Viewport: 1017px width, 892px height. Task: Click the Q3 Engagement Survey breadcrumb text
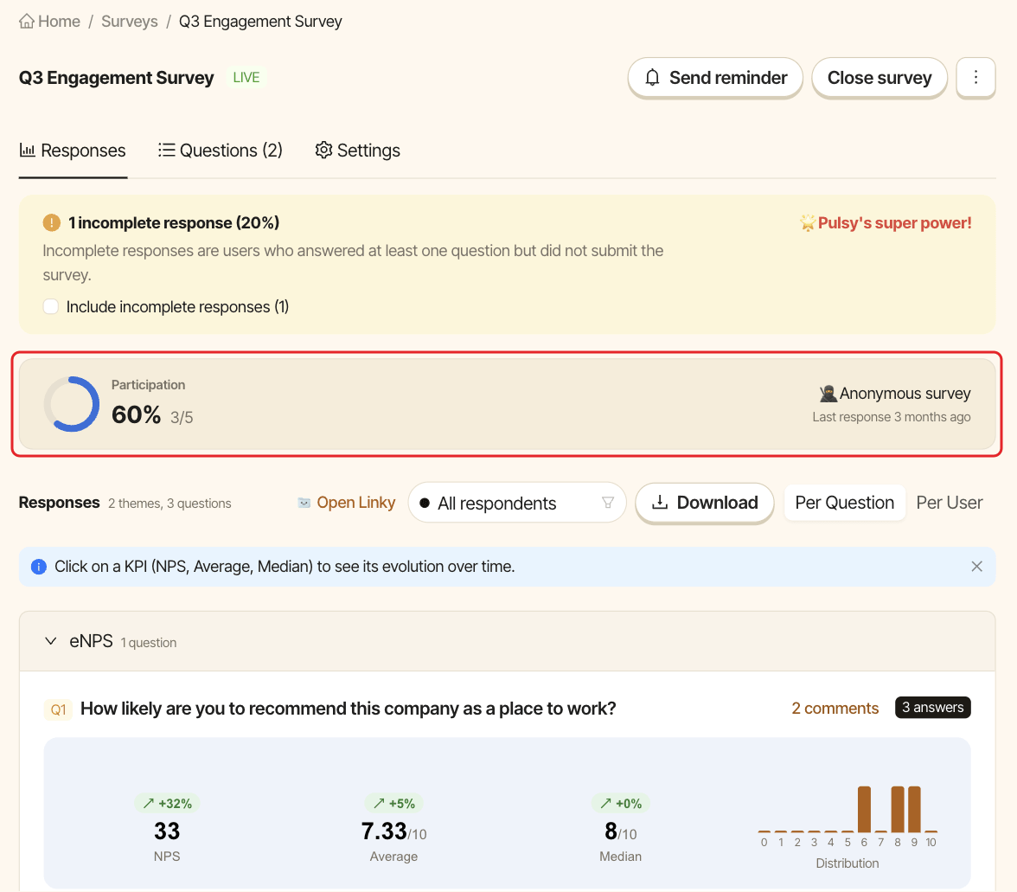(260, 22)
